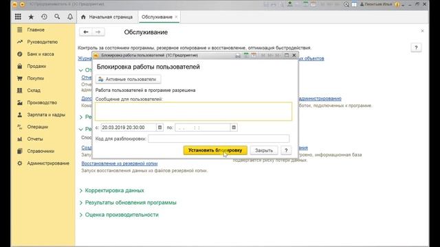This screenshot has width=440, height=247.
Task: Open help with the page question mark button
Action: point(416,48)
